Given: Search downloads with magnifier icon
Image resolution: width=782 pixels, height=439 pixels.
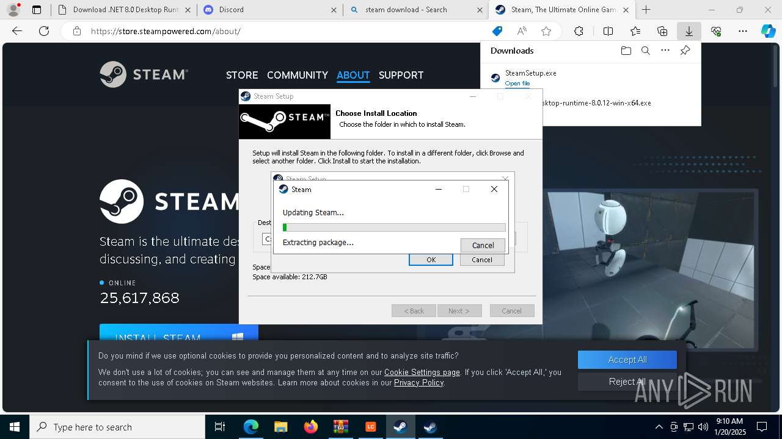Looking at the screenshot, I should coord(645,51).
